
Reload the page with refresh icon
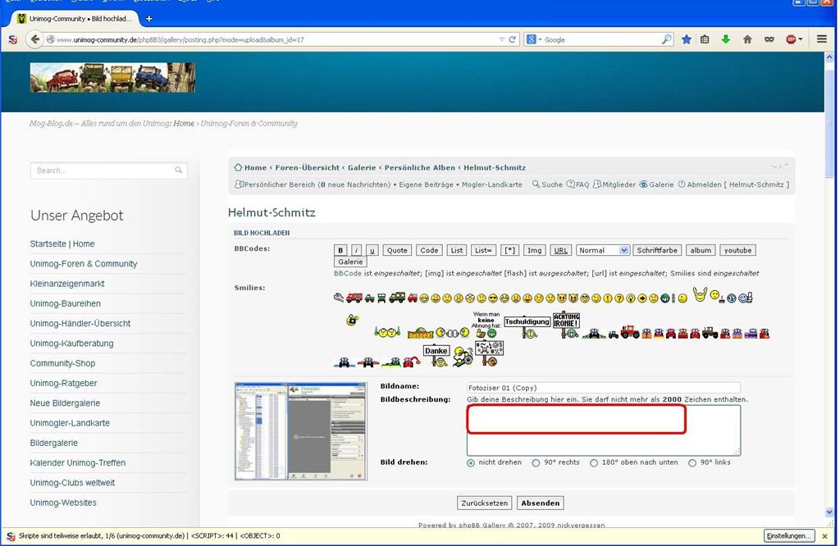(514, 39)
